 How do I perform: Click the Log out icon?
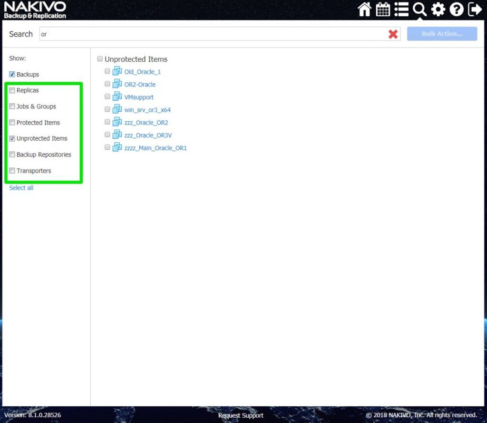click(x=475, y=10)
